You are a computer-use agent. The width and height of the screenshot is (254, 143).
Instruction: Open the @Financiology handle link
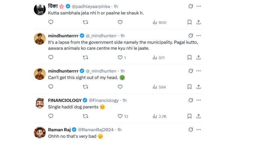[x=104, y=100]
